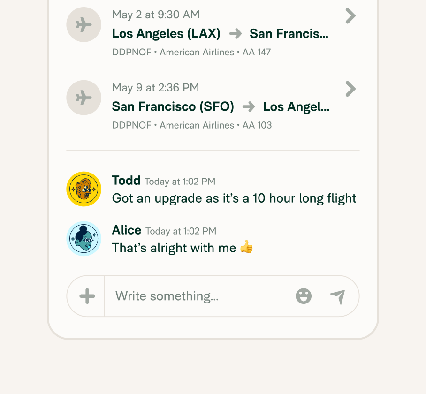
Task: Click the thumbs up emoji in Alice's message
Action: tap(246, 247)
